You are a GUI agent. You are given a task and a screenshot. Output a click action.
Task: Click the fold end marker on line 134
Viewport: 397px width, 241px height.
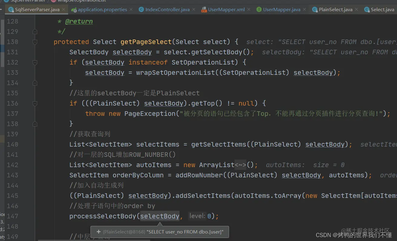(x=35, y=83)
